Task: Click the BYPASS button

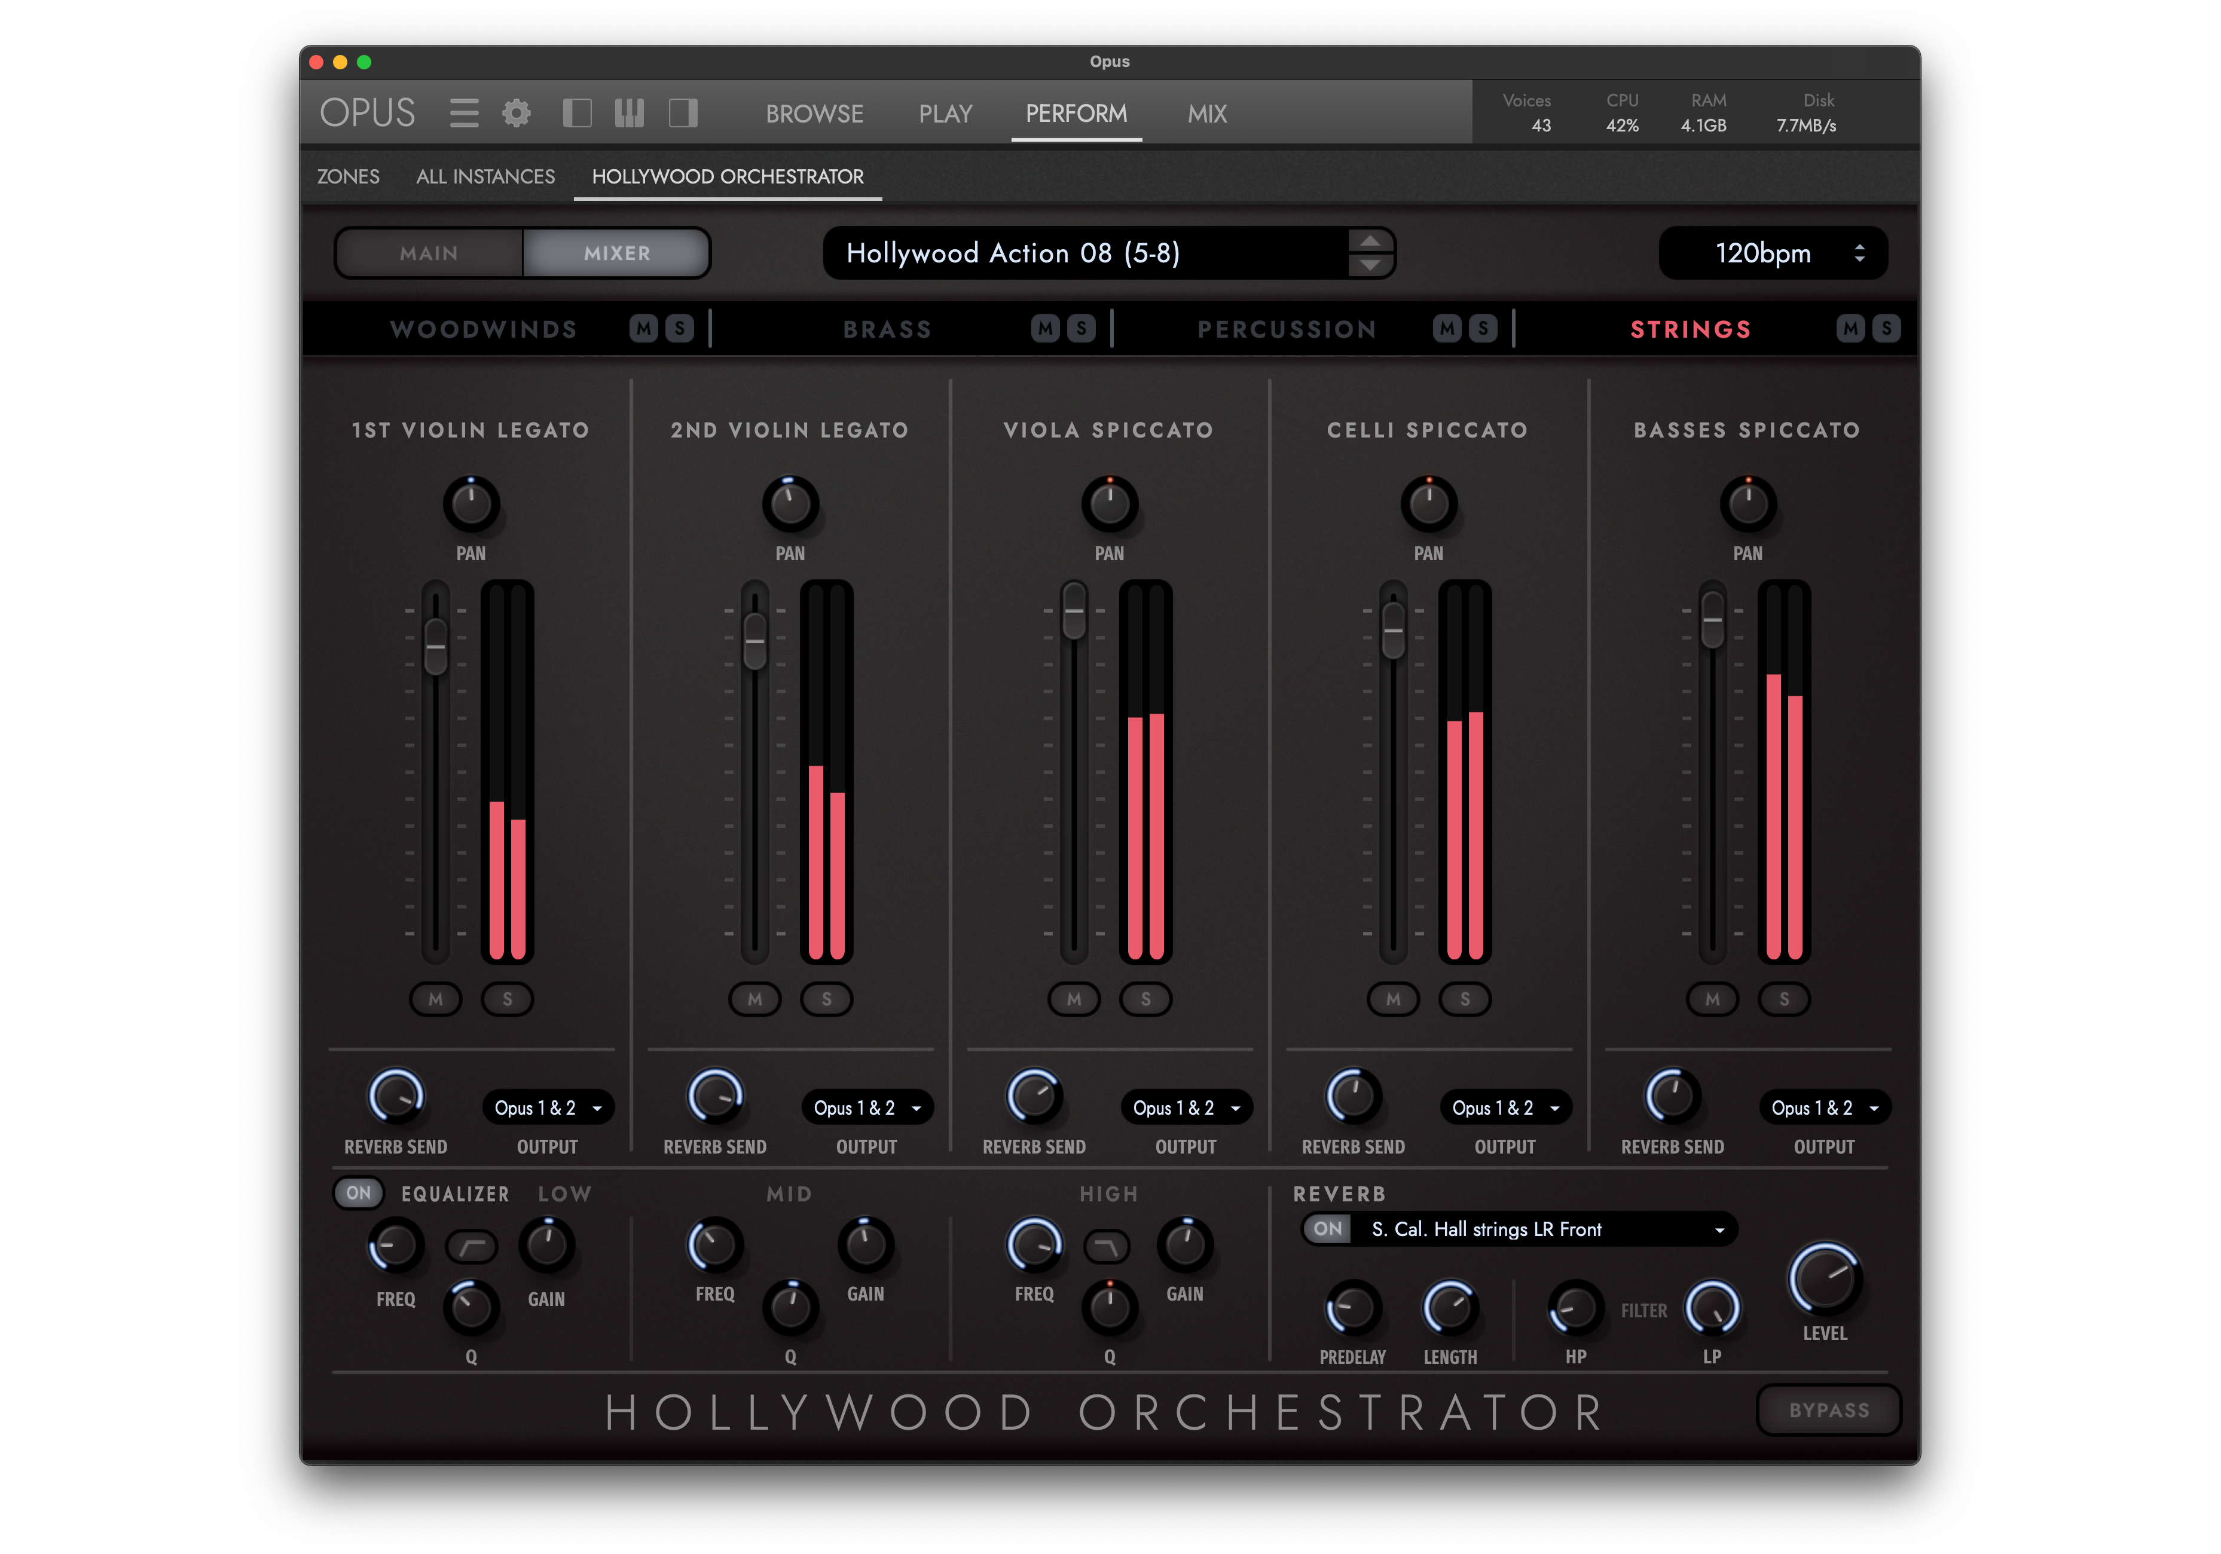Action: pos(1828,1410)
